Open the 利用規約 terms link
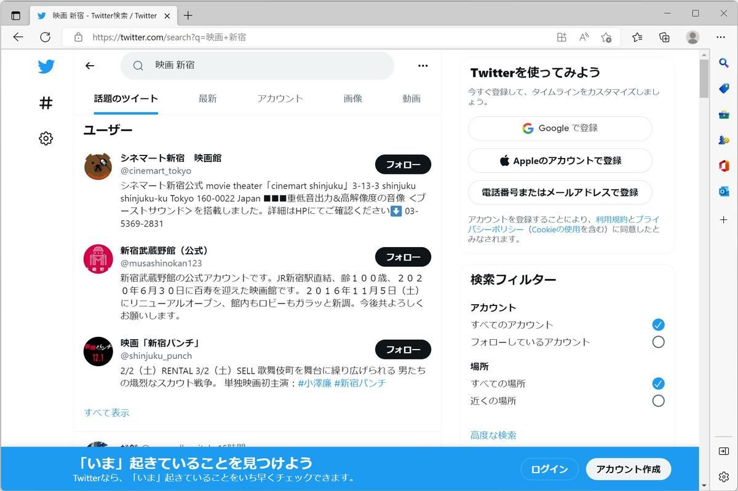This screenshot has width=738, height=491. [x=611, y=219]
